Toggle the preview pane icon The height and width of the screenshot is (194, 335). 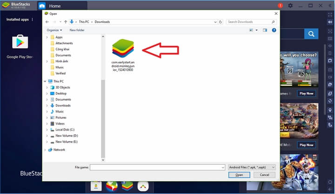point(265,30)
